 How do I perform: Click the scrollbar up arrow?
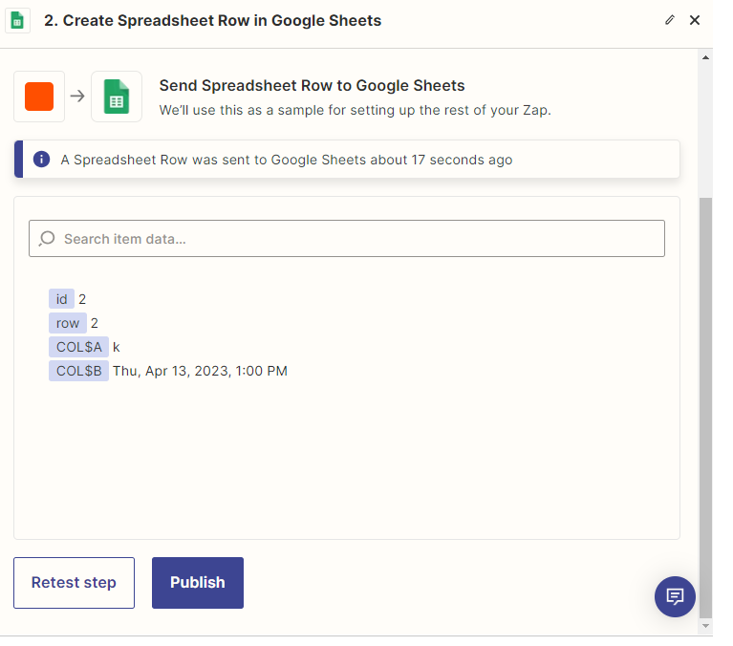pyautogui.click(x=706, y=57)
